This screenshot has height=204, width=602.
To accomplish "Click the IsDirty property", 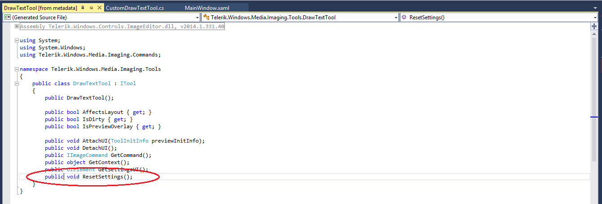I will click(93, 119).
